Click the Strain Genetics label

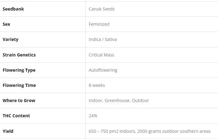(19, 55)
